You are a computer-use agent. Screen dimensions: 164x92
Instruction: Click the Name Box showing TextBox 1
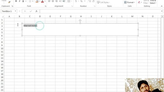click(x=8, y=11)
